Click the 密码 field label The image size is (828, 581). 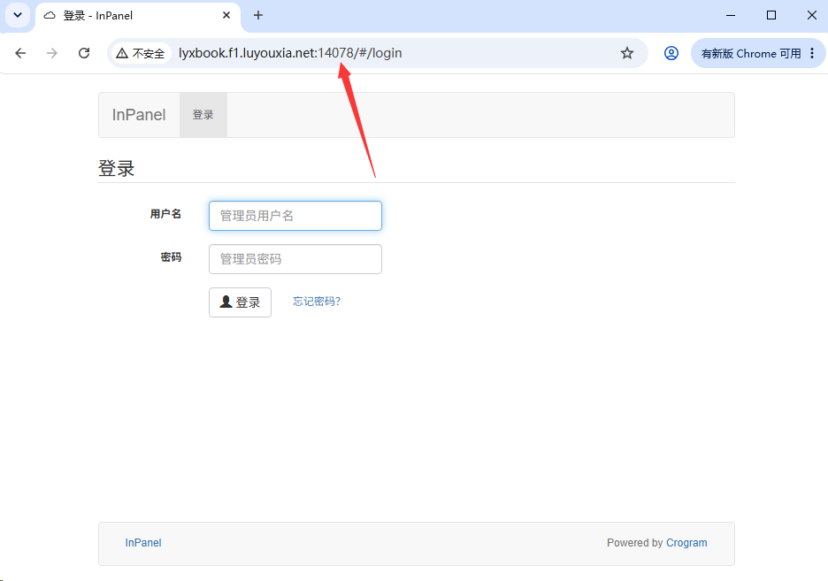171,257
